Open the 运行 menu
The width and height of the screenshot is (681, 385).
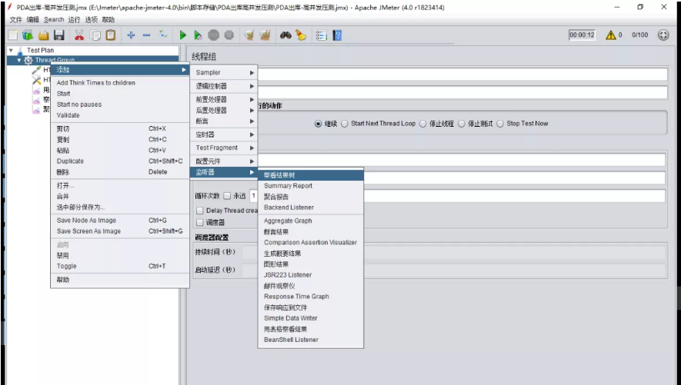pyautogui.click(x=75, y=19)
